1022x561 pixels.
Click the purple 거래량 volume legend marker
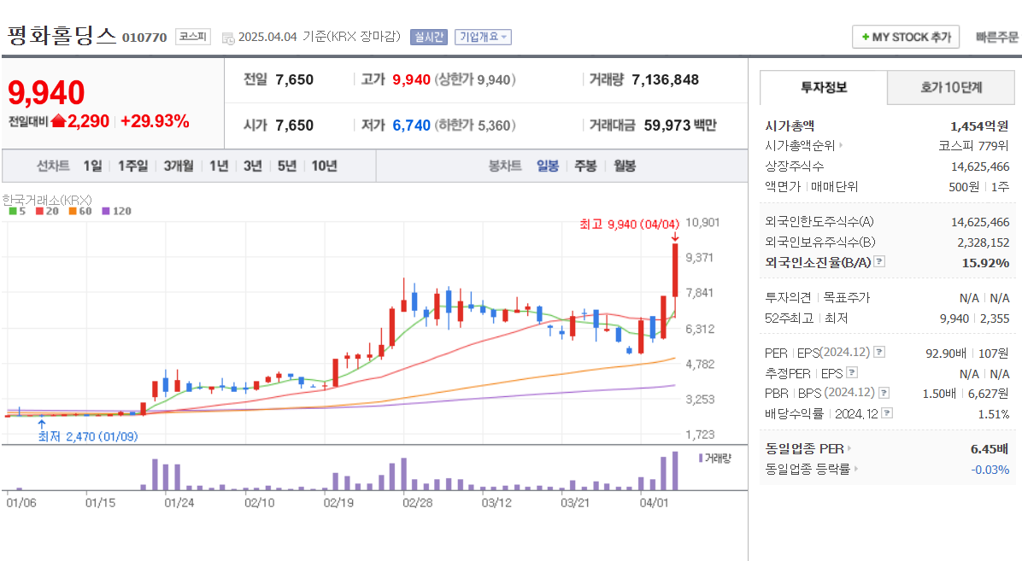tap(701, 458)
